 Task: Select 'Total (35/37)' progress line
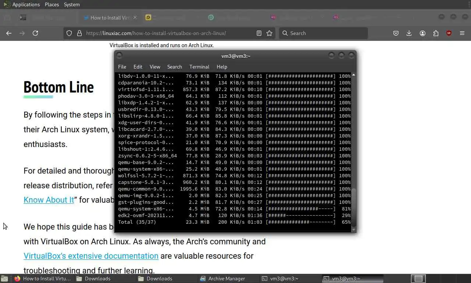click(x=234, y=222)
